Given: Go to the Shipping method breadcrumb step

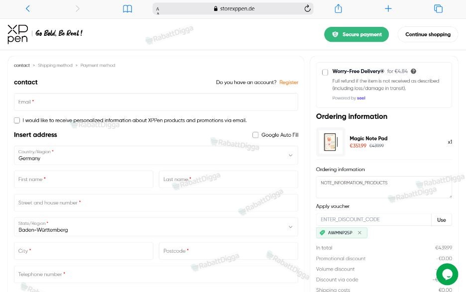Looking at the screenshot, I should tap(55, 65).
